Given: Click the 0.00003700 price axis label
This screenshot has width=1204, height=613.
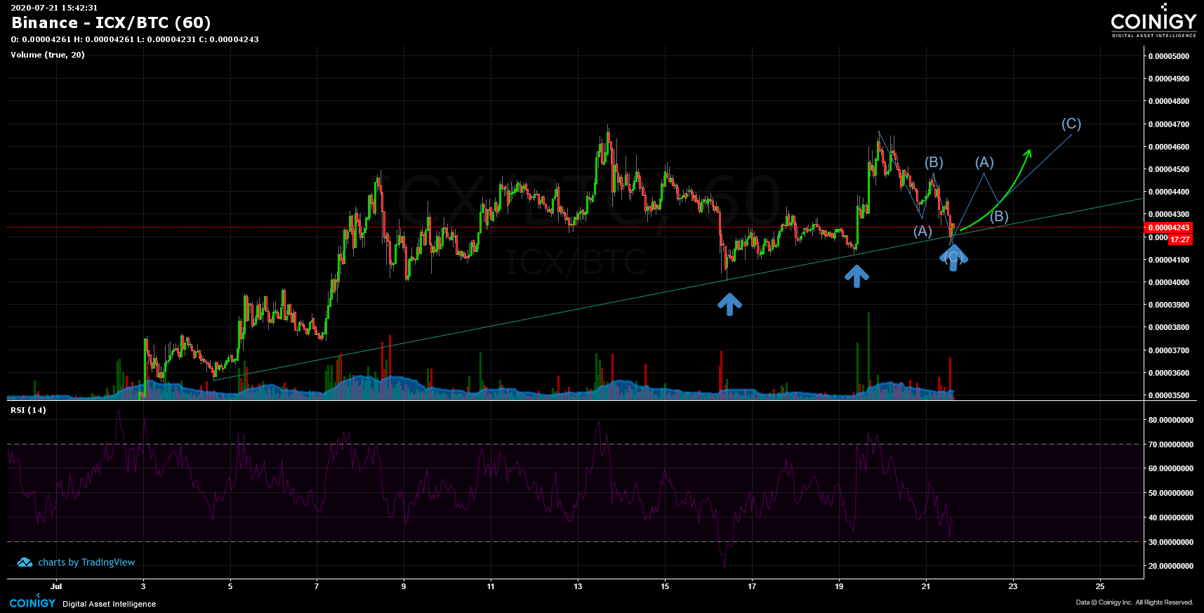Looking at the screenshot, I should point(1169,350).
